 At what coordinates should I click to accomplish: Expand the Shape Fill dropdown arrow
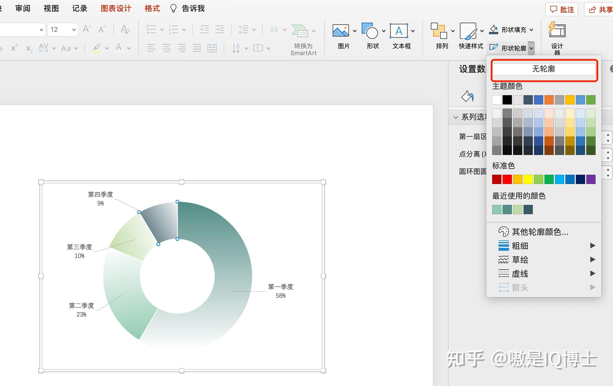(531, 30)
